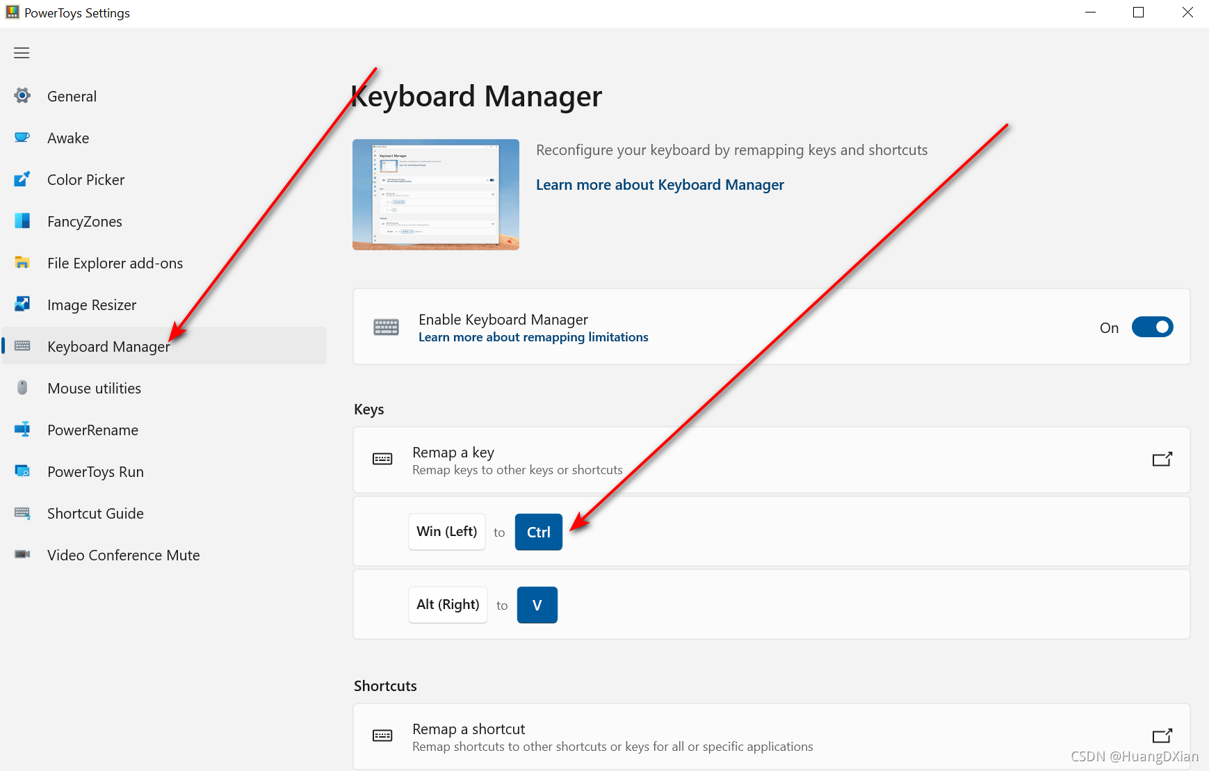Click the Keys section heading
This screenshot has height=771, width=1209.
click(369, 409)
